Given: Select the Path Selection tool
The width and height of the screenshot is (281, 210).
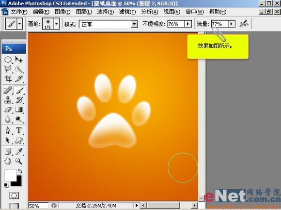Looking at the screenshot, I should [8, 140].
